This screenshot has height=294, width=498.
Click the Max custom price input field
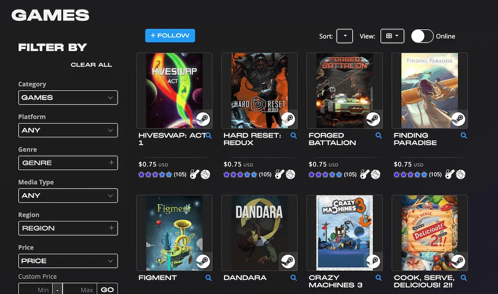[x=80, y=290]
